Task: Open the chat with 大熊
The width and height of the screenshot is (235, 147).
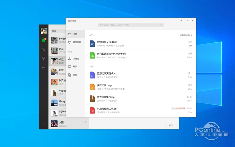Action: [62, 124]
